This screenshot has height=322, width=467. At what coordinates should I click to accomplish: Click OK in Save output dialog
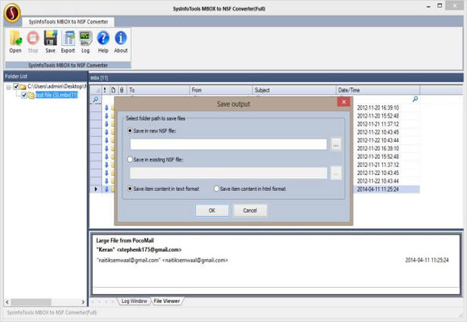coord(212,211)
